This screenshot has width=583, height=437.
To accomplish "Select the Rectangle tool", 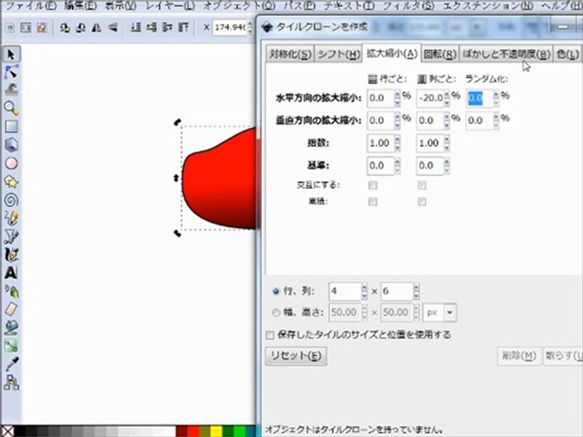I will (x=11, y=127).
